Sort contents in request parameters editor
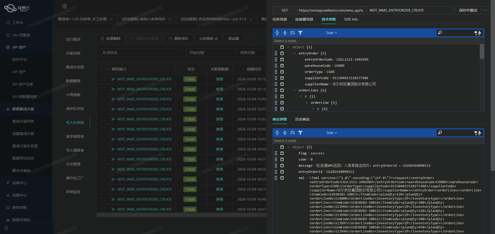495x234 pixels. coord(293,33)
